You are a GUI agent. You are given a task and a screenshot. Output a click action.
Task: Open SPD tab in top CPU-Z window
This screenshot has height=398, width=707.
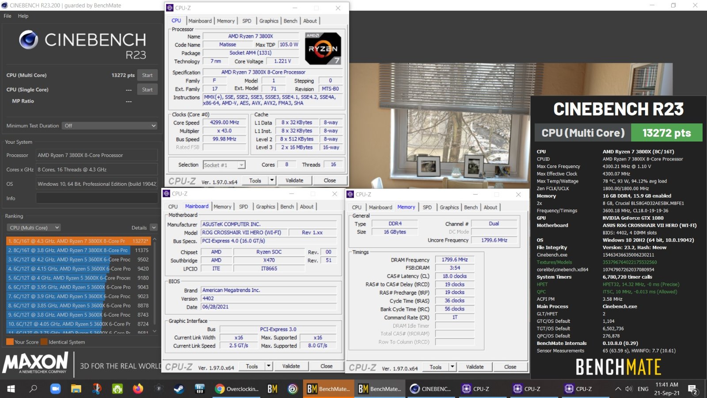pyautogui.click(x=247, y=21)
